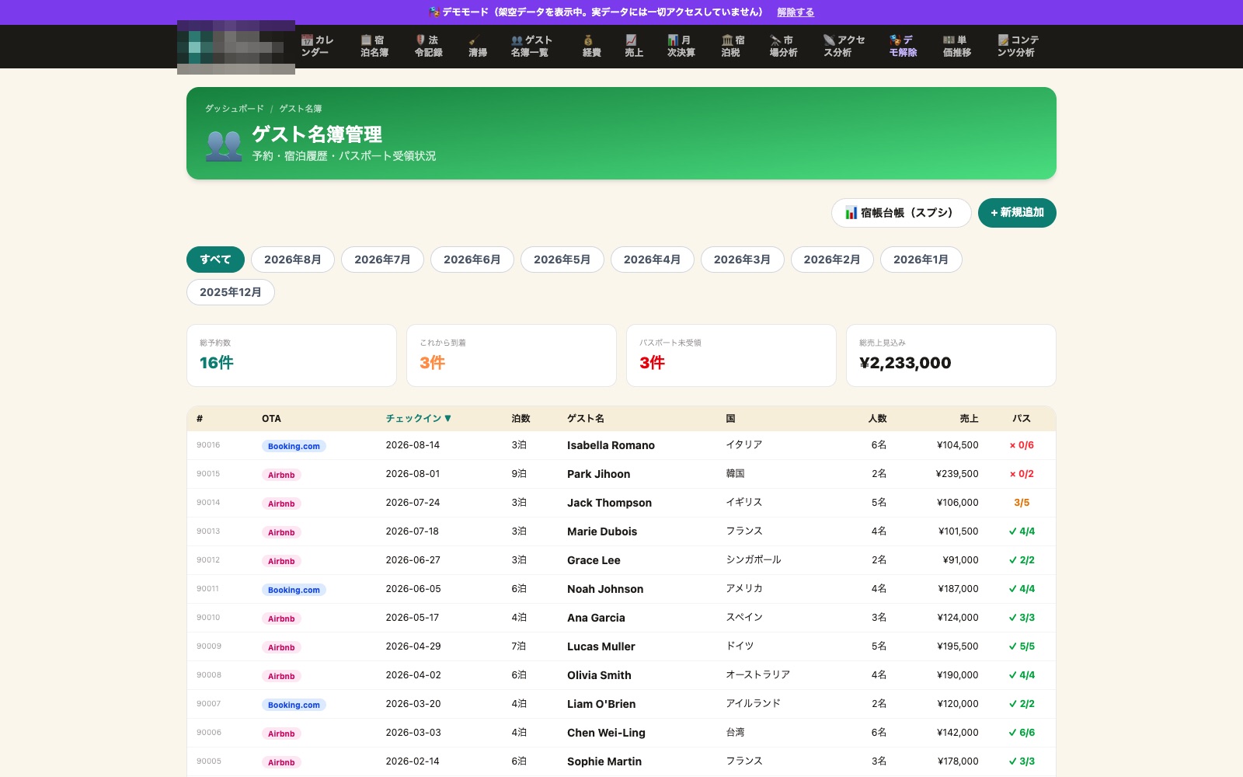
Task: Click the ゲスト名 column header
Action: 586,419
